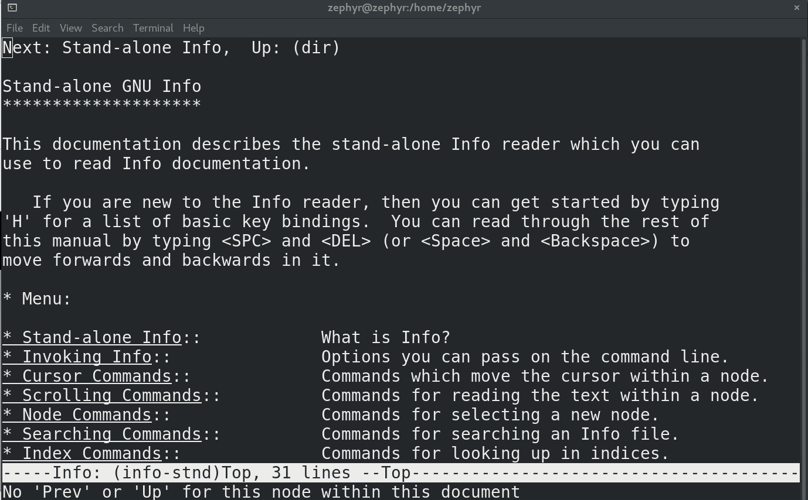Open the Edit menu
Image resolution: width=808 pixels, height=500 pixels.
coord(41,28)
